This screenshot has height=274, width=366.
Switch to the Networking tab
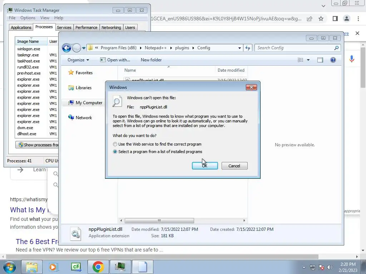click(x=111, y=27)
